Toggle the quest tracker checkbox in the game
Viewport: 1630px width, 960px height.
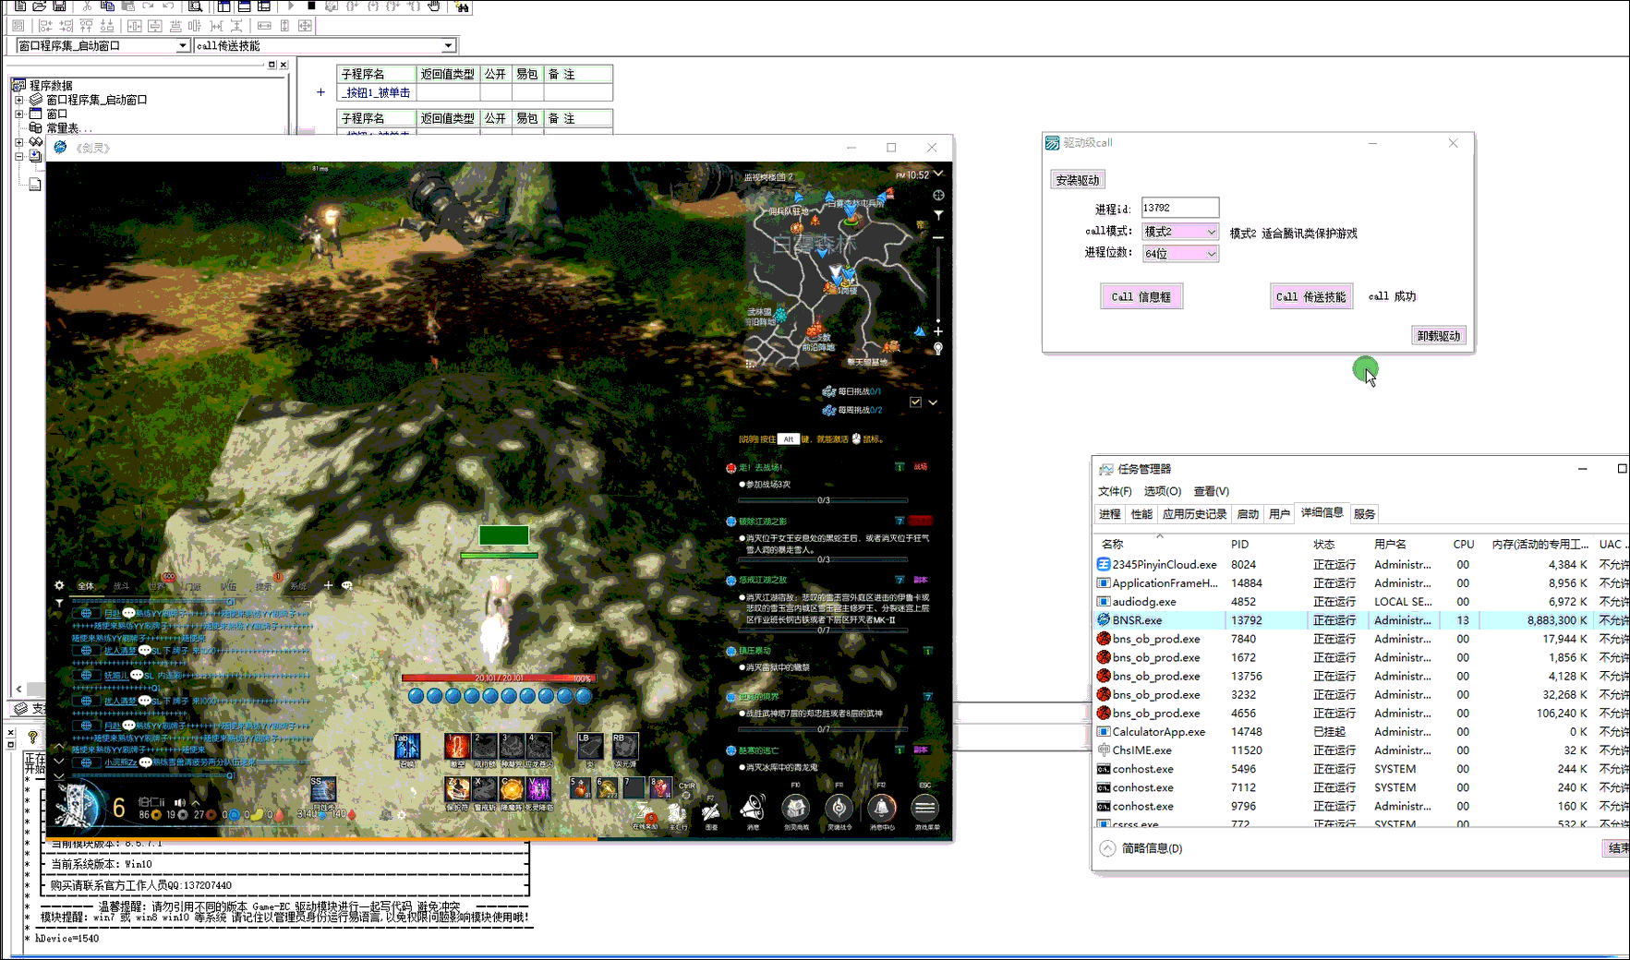pos(915,402)
